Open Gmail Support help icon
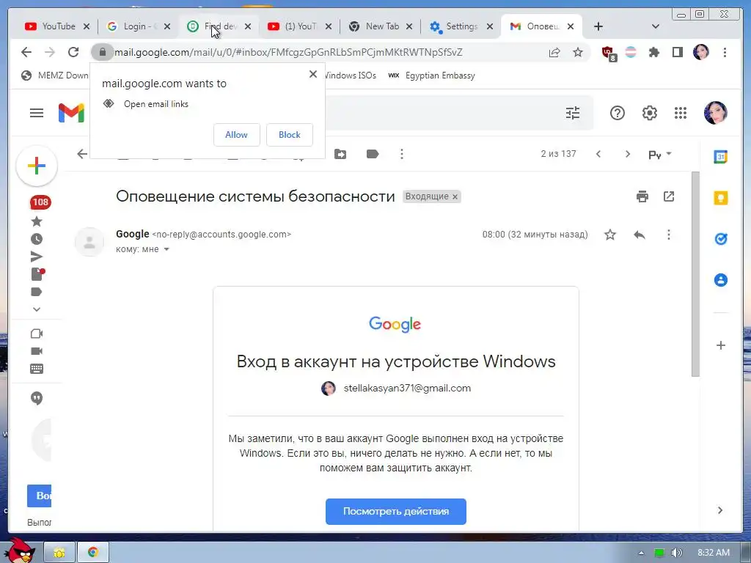Screen dimensions: 751x563 click(618, 113)
